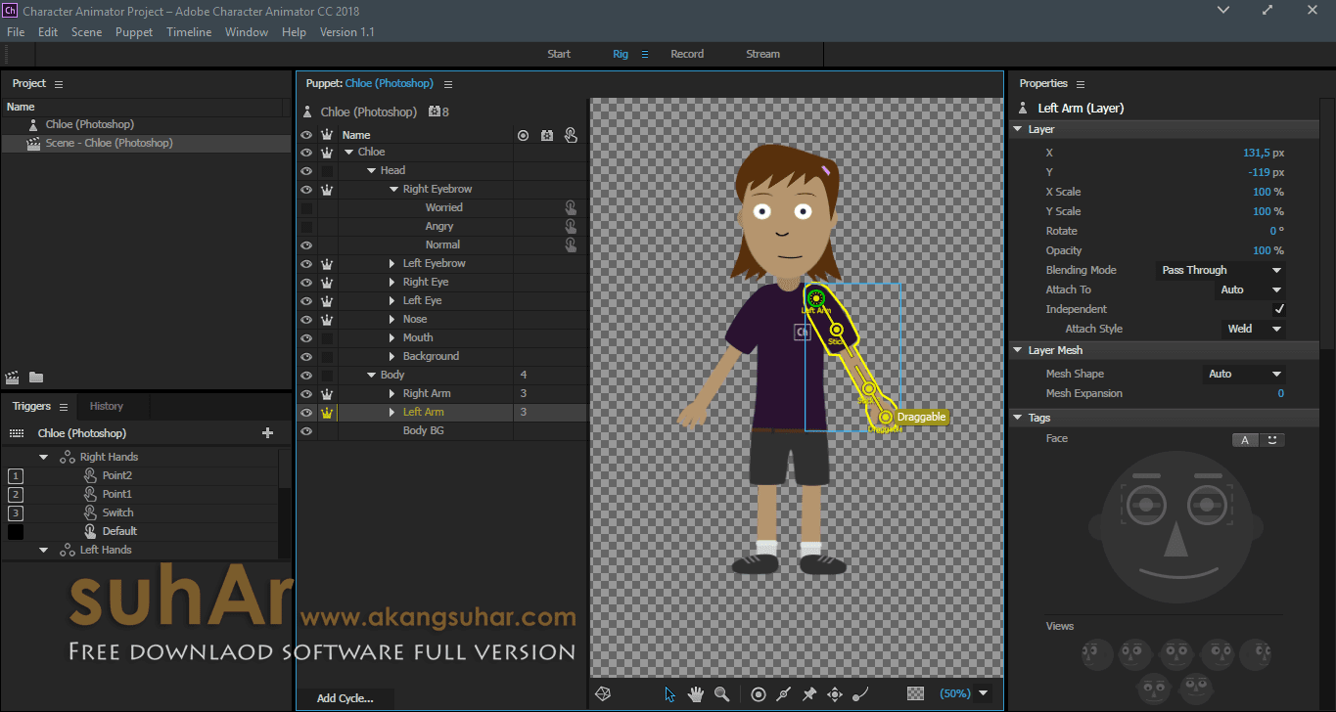
Task: Click the mouth tag on face diagram
Action: point(1177,571)
